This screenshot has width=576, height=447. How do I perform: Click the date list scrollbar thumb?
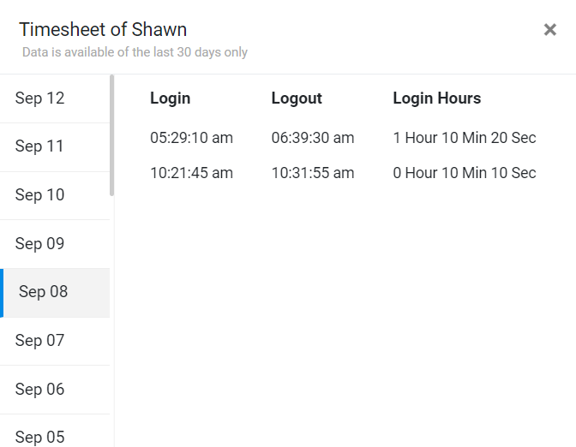pyautogui.click(x=112, y=135)
